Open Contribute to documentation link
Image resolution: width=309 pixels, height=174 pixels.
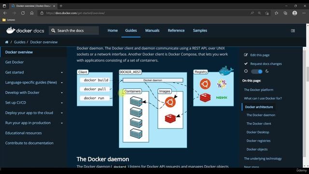coord(29,143)
